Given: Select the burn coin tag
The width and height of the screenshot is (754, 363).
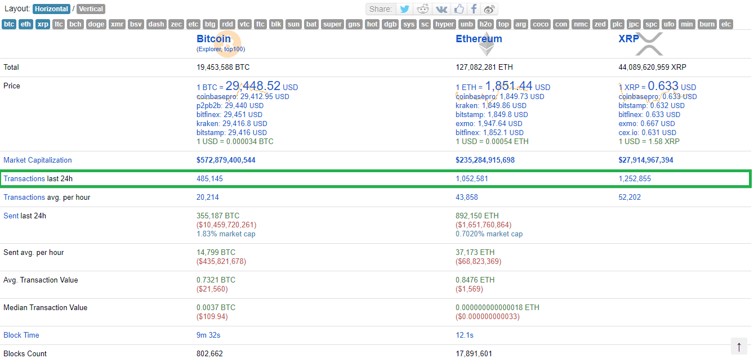Looking at the screenshot, I should point(707,24).
